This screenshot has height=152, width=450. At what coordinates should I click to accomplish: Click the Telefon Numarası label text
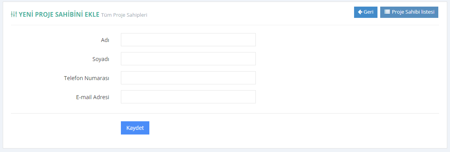point(87,78)
